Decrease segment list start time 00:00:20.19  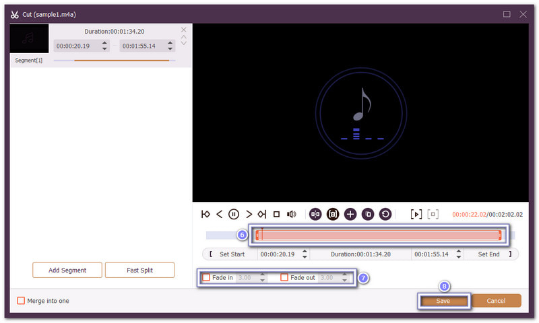point(104,48)
